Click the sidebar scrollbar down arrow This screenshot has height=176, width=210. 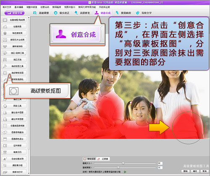tap(29, 173)
